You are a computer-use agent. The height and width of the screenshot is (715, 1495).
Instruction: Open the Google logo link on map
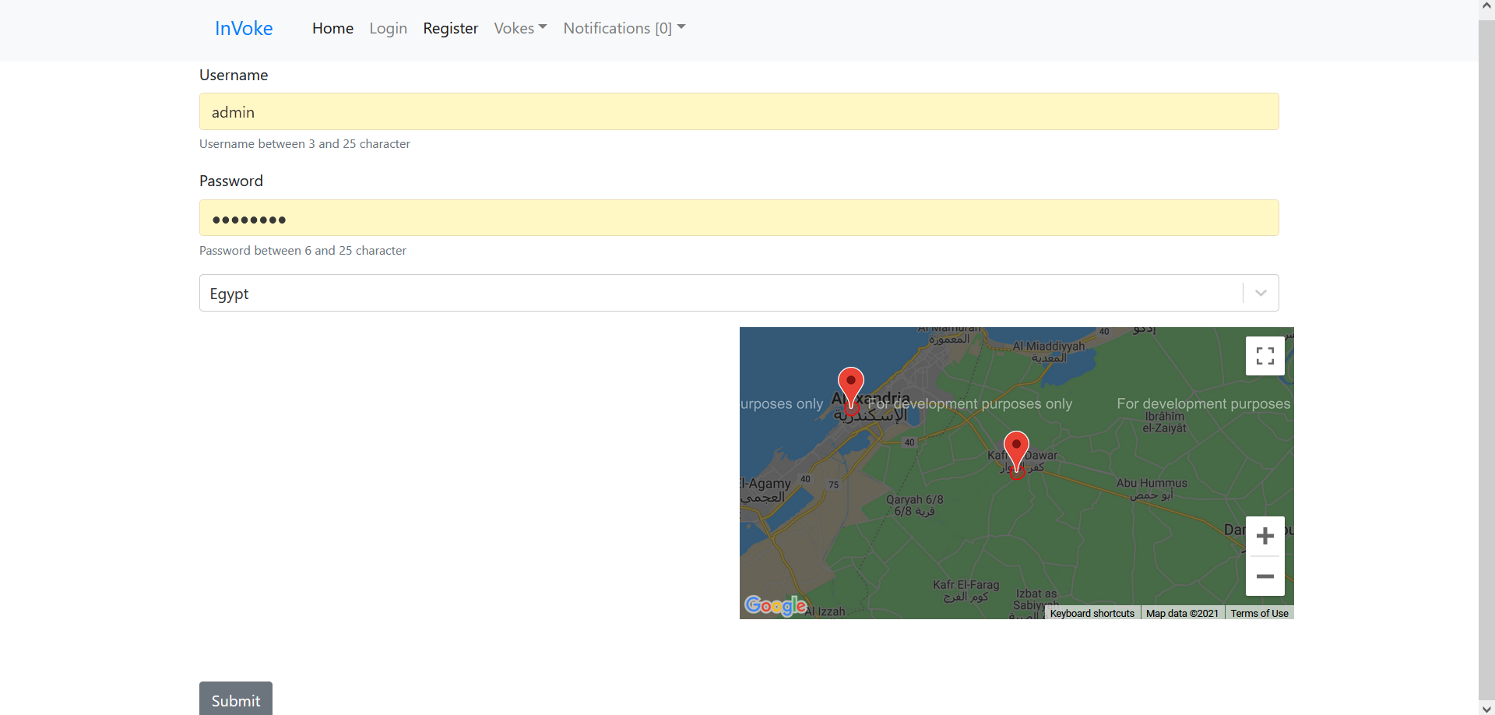776,605
